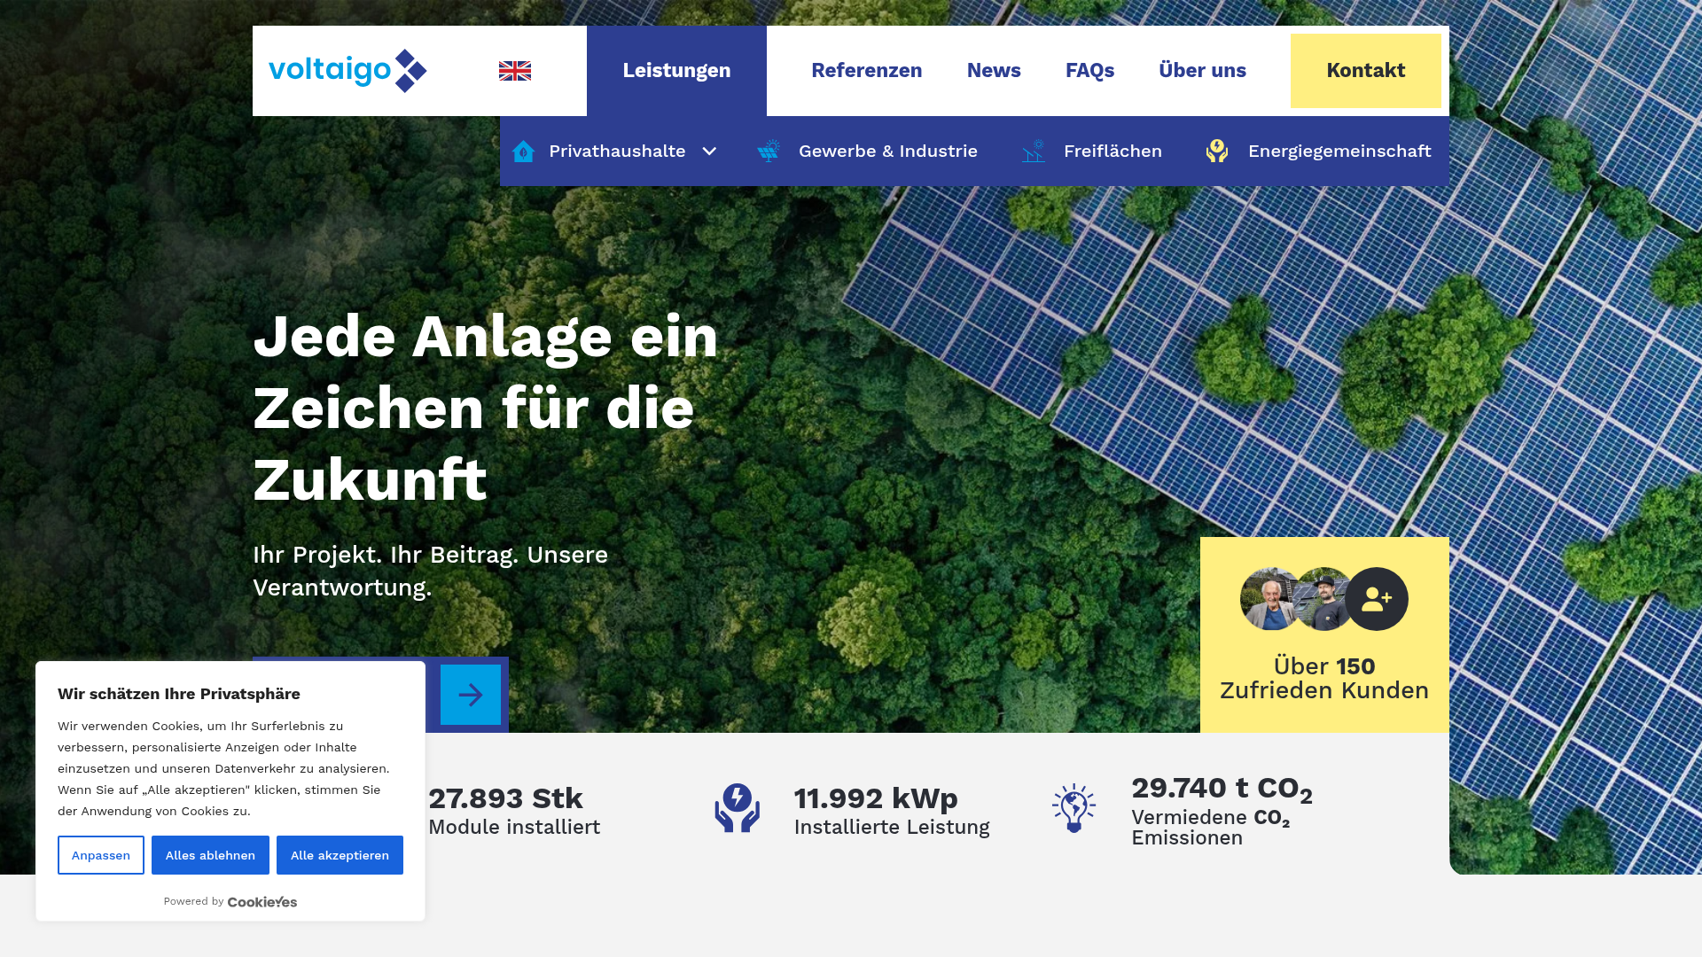The image size is (1702, 957).
Task: Click the lightbulb globe CO2 icon
Action: (x=1074, y=808)
